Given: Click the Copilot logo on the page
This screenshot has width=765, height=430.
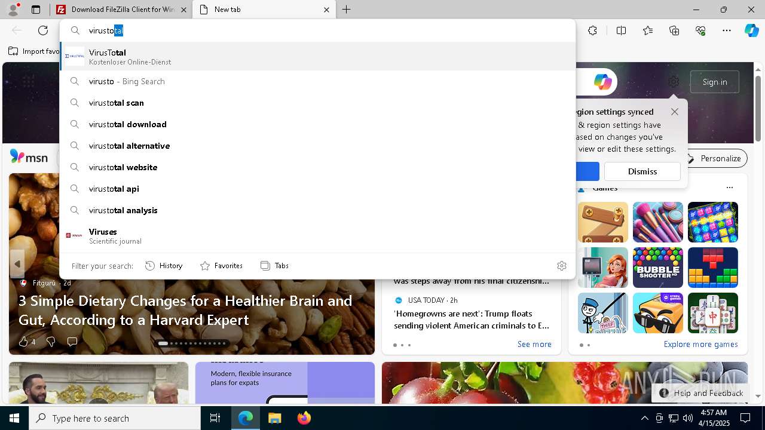Looking at the screenshot, I should point(602,82).
